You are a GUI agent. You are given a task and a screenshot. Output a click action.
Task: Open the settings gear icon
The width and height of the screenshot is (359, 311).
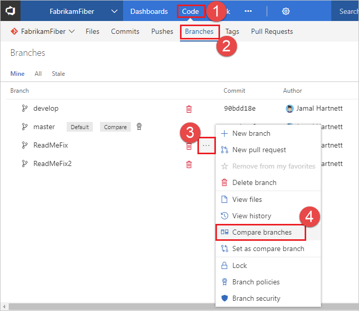286,11
